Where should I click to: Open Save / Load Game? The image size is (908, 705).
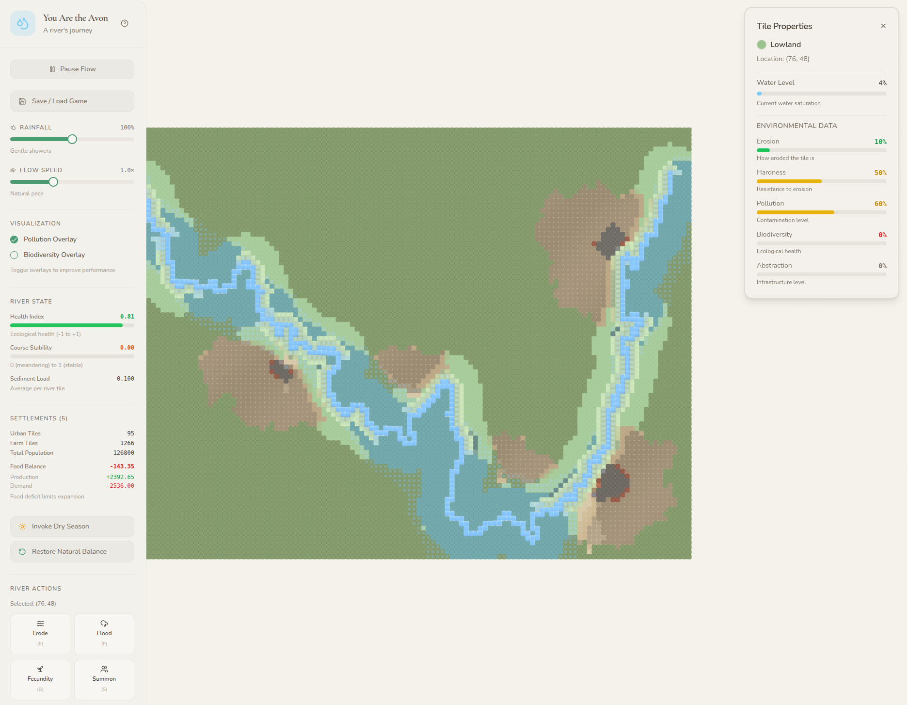(x=72, y=101)
